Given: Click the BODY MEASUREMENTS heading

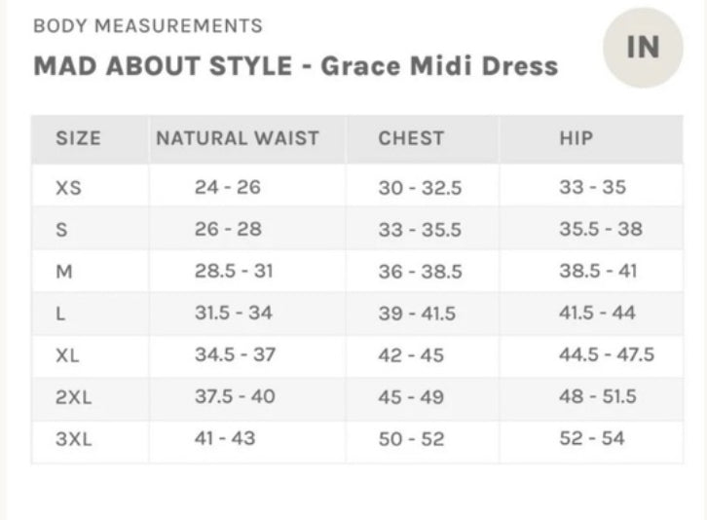Looking at the screenshot, I should (148, 25).
